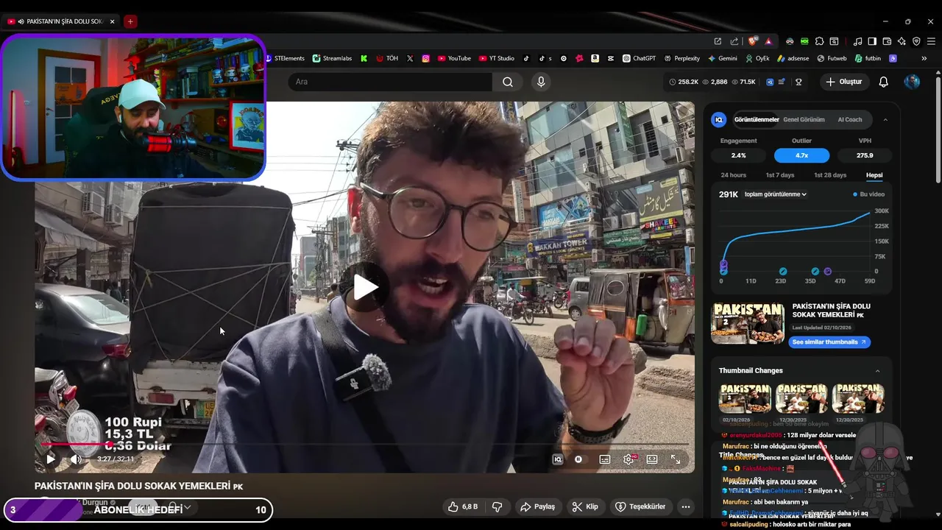Viewport: 942px width, 530px height.
Task: Switch to theater mode view
Action: pos(652,459)
